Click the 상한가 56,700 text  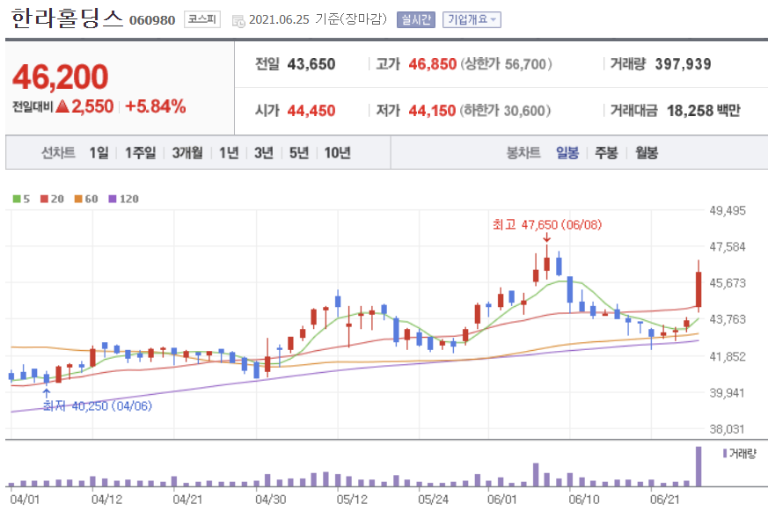(506, 64)
